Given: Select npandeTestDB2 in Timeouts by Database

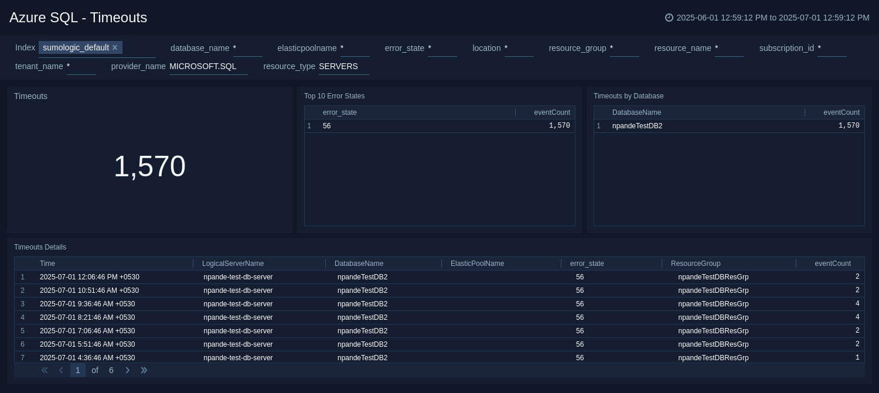Looking at the screenshot, I should click(x=637, y=126).
